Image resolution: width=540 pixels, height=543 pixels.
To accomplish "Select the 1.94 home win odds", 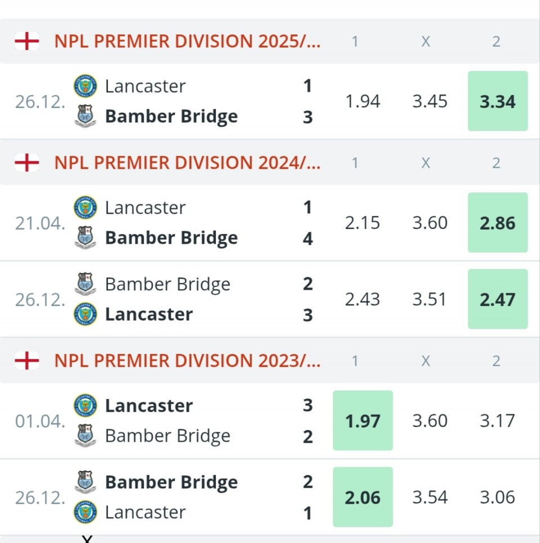I will (362, 101).
